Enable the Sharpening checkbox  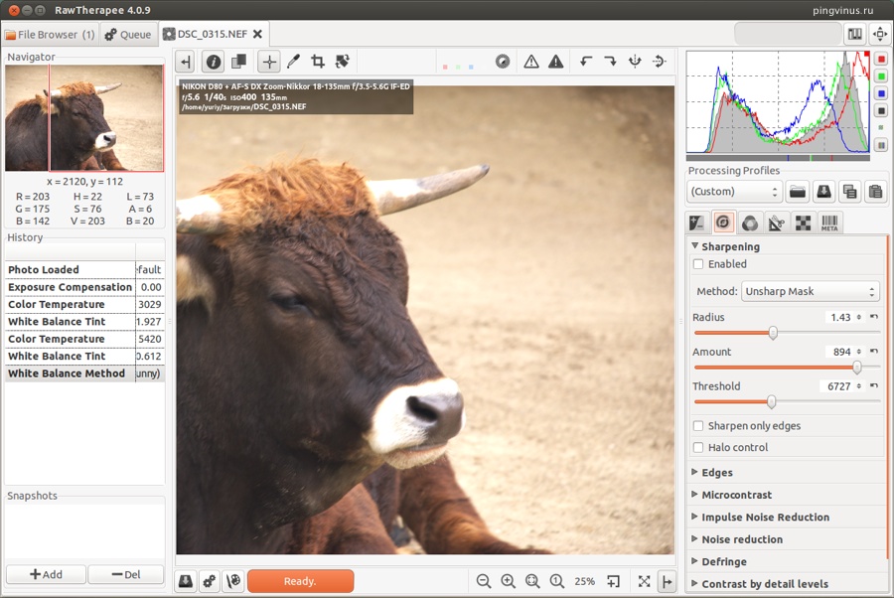pos(698,264)
